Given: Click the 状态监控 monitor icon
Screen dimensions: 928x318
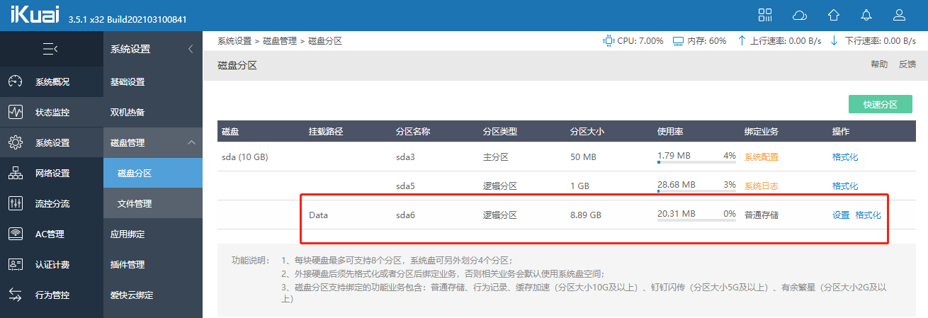Looking at the screenshot, I should pos(16,112).
